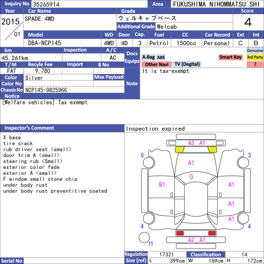Click the A3 mark on front bumper
Viewport: 264px width, 264px height.
click(x=191, y=143)
